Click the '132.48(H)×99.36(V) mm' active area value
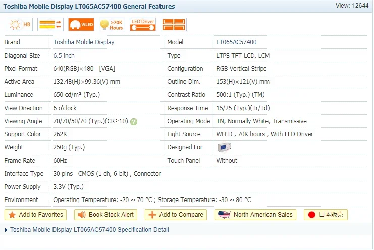374x250 pixels. pos(87,82)
